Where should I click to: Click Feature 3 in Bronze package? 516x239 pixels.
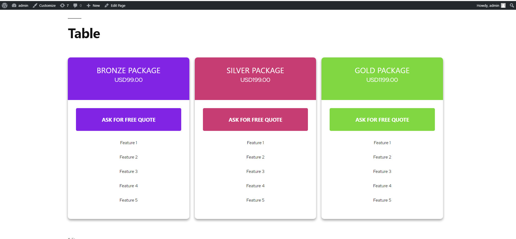coord(129,172)
